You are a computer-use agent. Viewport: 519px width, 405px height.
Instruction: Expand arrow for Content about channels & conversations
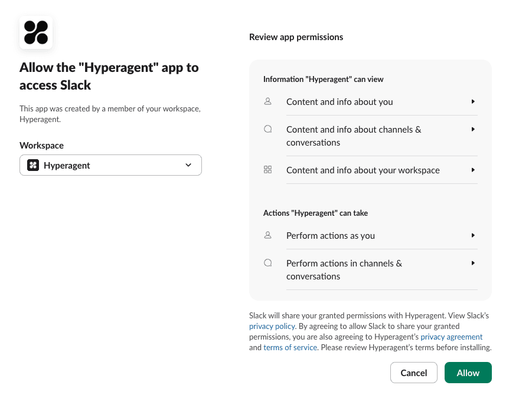[473, 129]
